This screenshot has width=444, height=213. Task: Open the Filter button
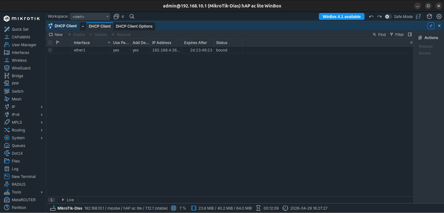pos(397,34)
